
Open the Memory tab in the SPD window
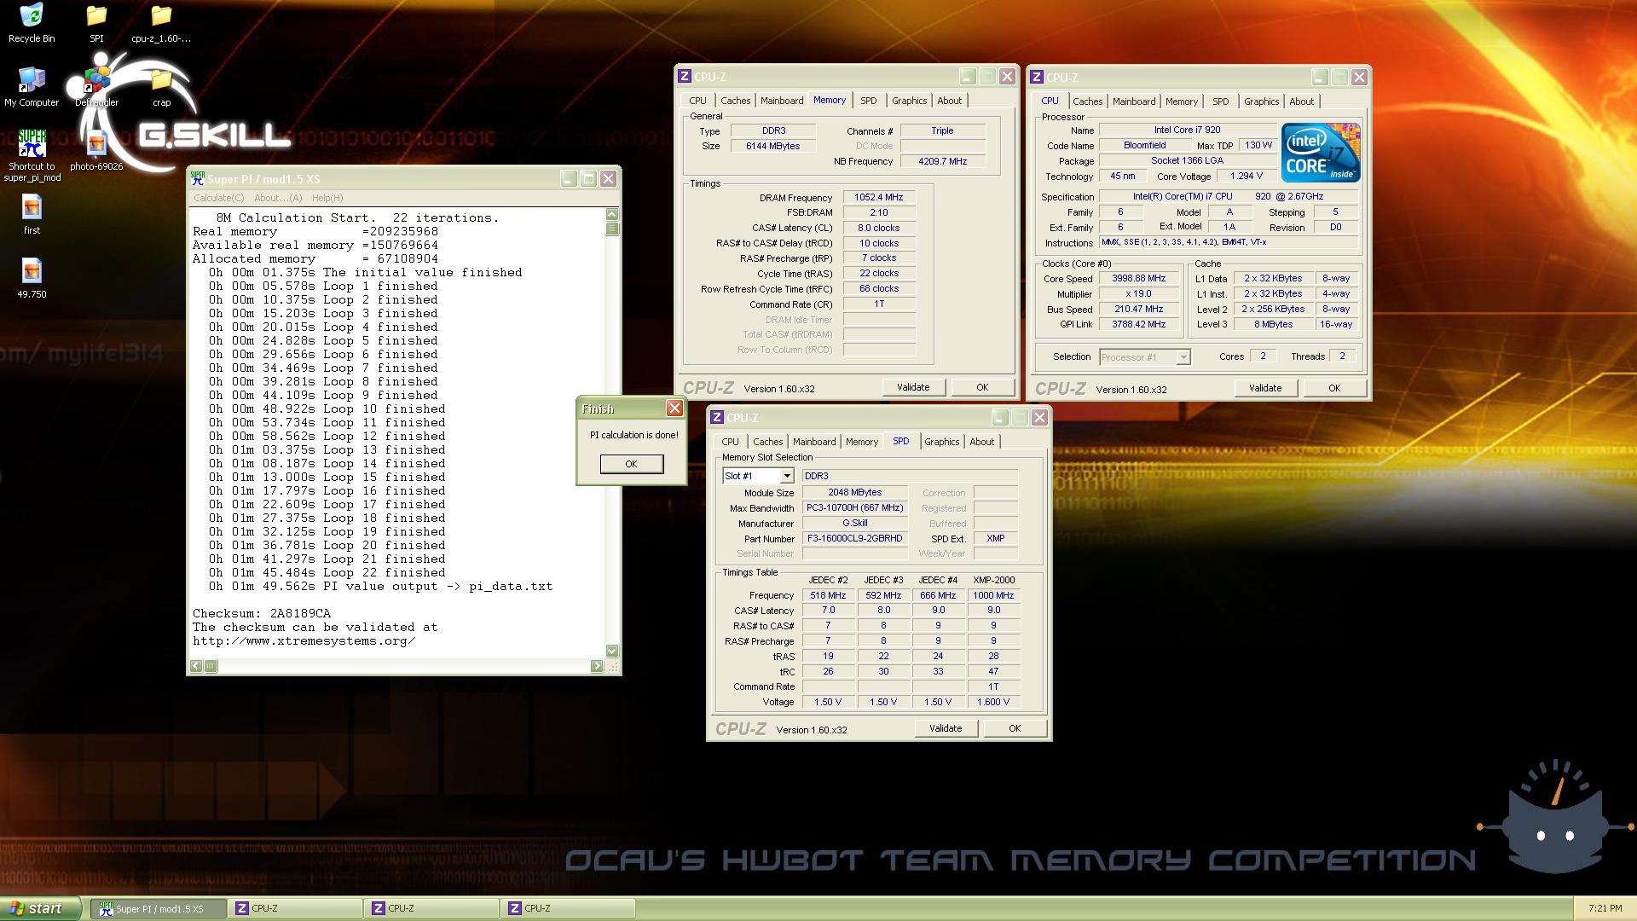[861, 442]
